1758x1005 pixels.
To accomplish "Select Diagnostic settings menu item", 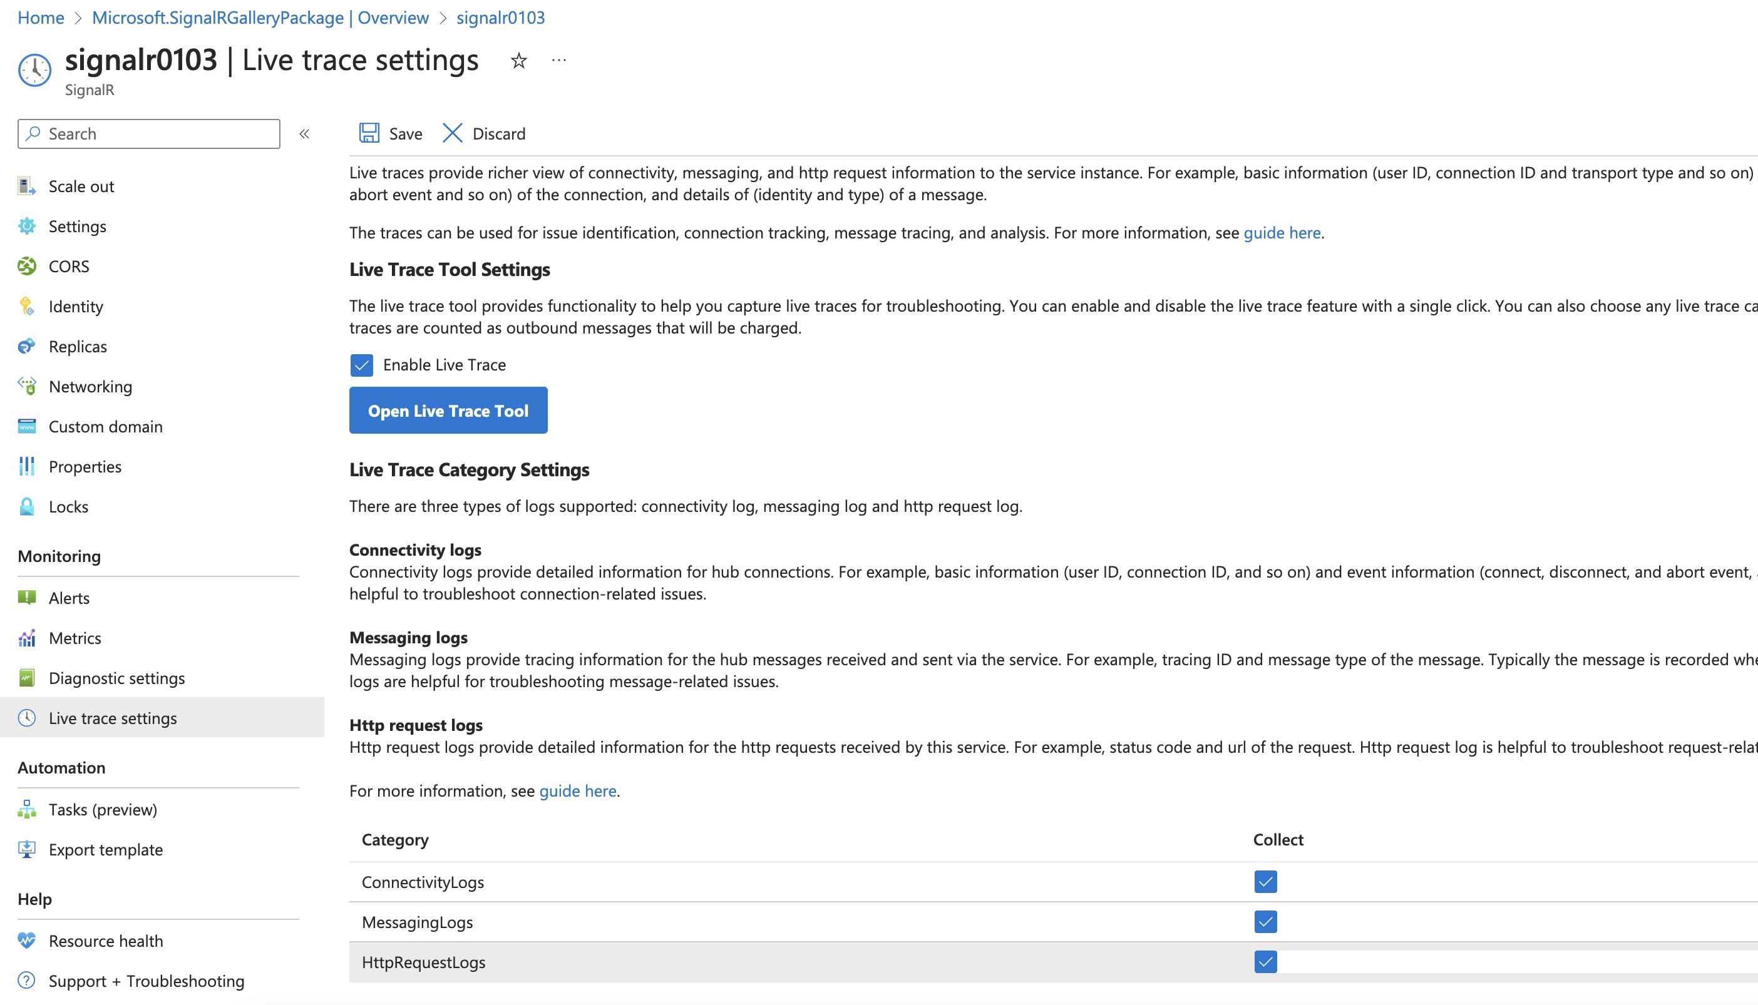I will coord(116,678).
